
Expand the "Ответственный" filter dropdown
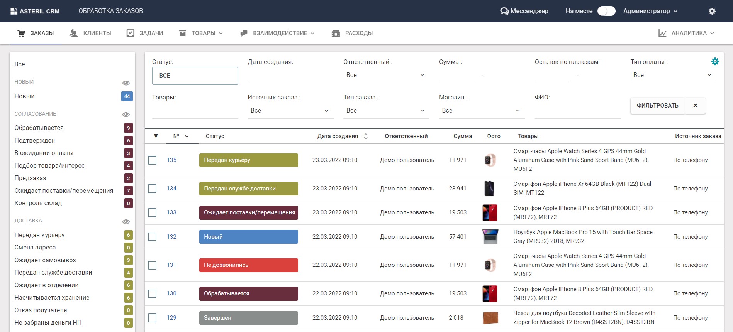point(386,75)
